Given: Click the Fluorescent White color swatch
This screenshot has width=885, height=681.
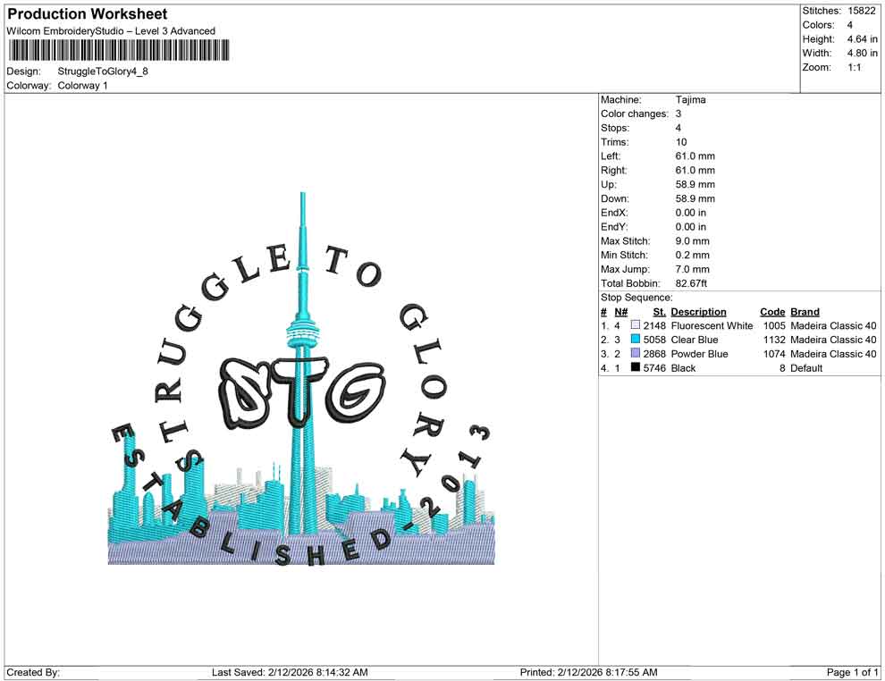Looking at the screenshot, I should [x=636, y=325].
